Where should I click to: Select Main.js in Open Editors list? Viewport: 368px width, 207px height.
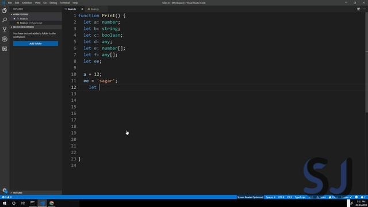coord(36,23)
